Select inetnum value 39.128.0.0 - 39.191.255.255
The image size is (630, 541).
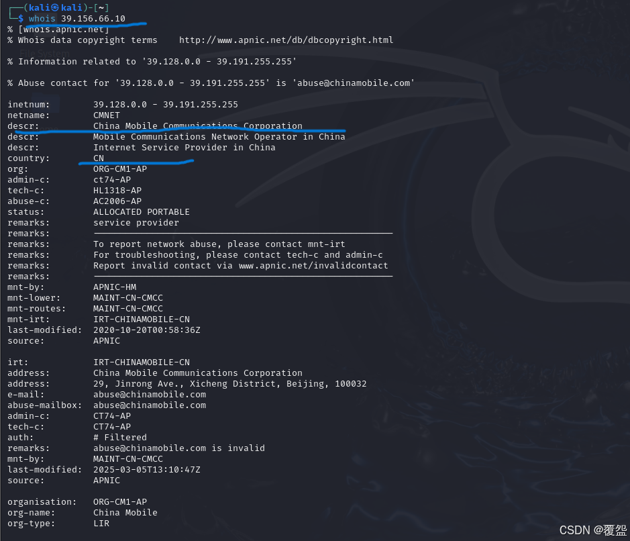[166, 105]
